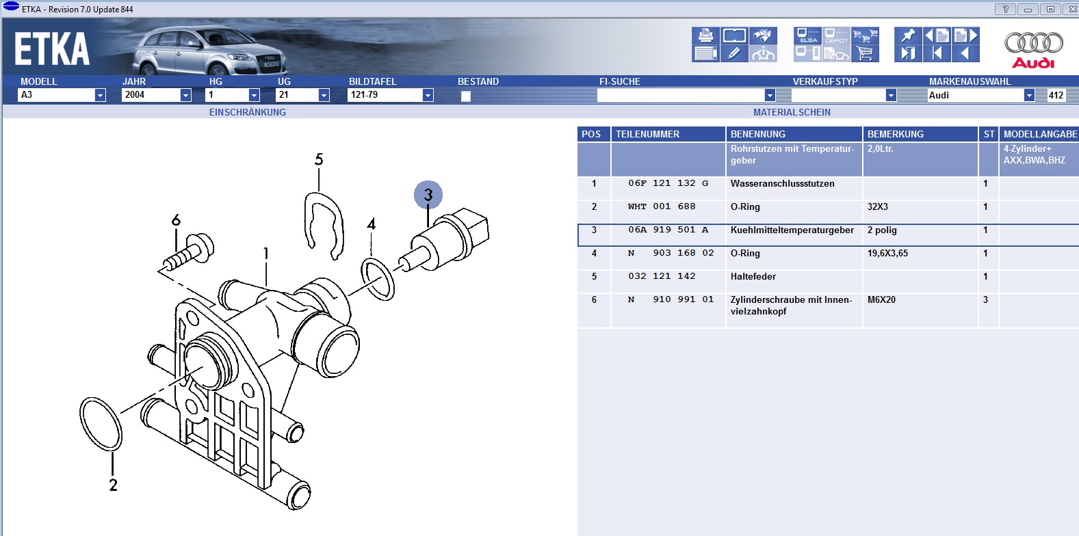The image size is (1079, 536).
Task: Go to next page icon
Action: click(965, 36)
